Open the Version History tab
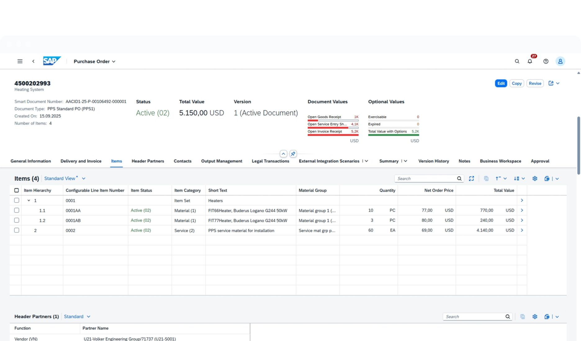Image resolution: width=581 pixels, height=341 pixels. point(434,161)
